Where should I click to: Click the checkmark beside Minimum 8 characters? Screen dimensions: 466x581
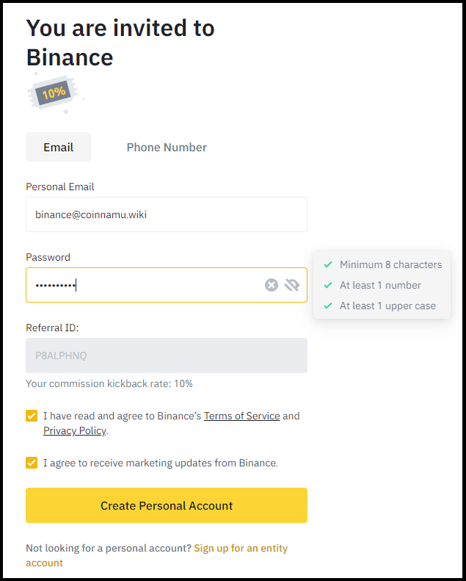tap(328, 264)
